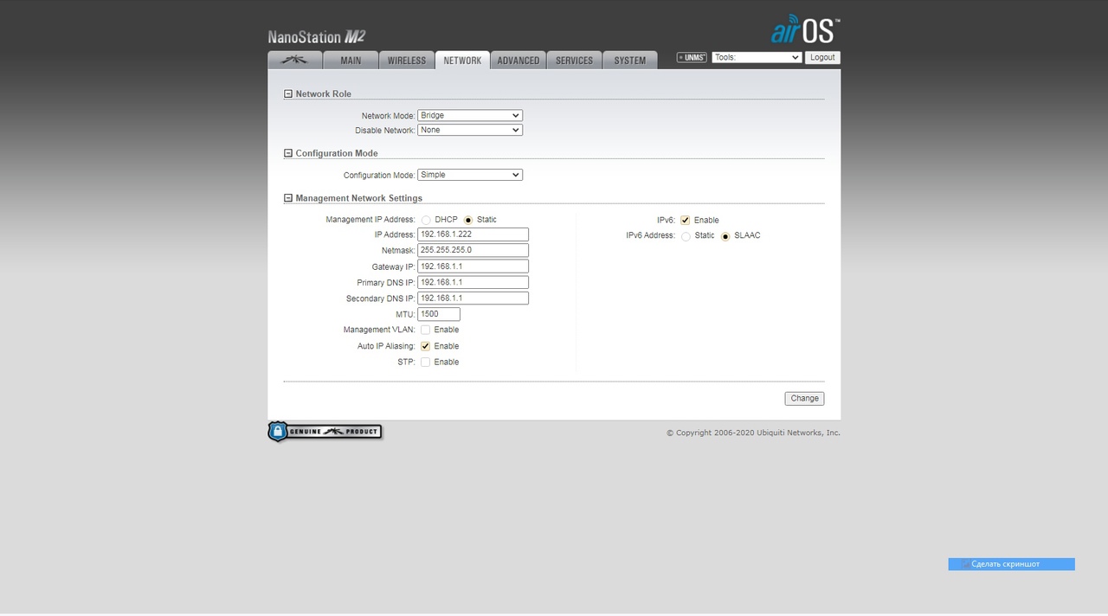Click the Change button
Screen dimensions: 1108x616
click(x=804, y=399)
